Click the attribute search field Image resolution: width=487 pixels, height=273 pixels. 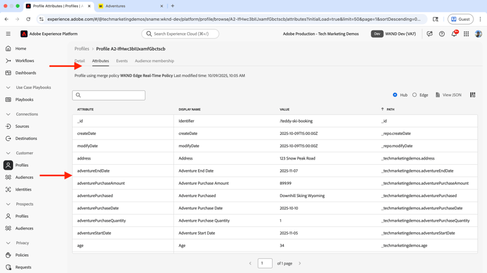[x=108, y=95]
